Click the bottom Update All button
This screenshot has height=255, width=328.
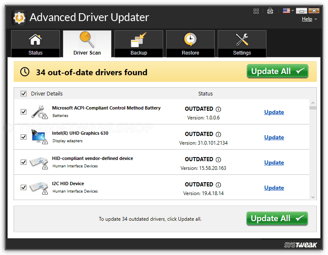tap(277, 218)
